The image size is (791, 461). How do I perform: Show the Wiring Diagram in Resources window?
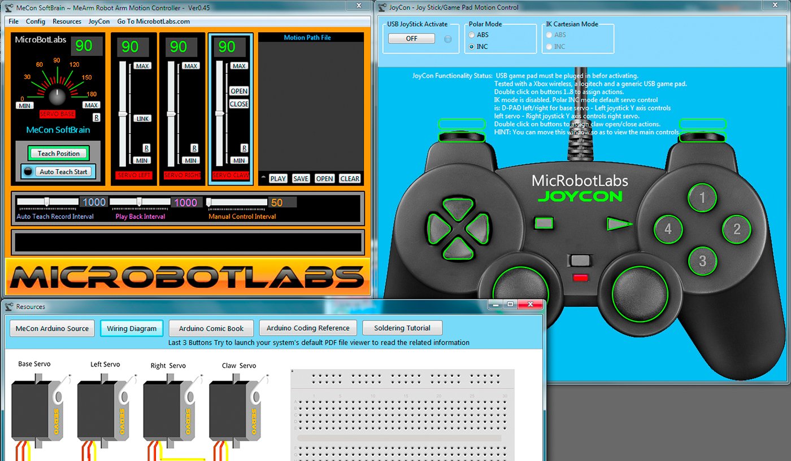(132, 328)
